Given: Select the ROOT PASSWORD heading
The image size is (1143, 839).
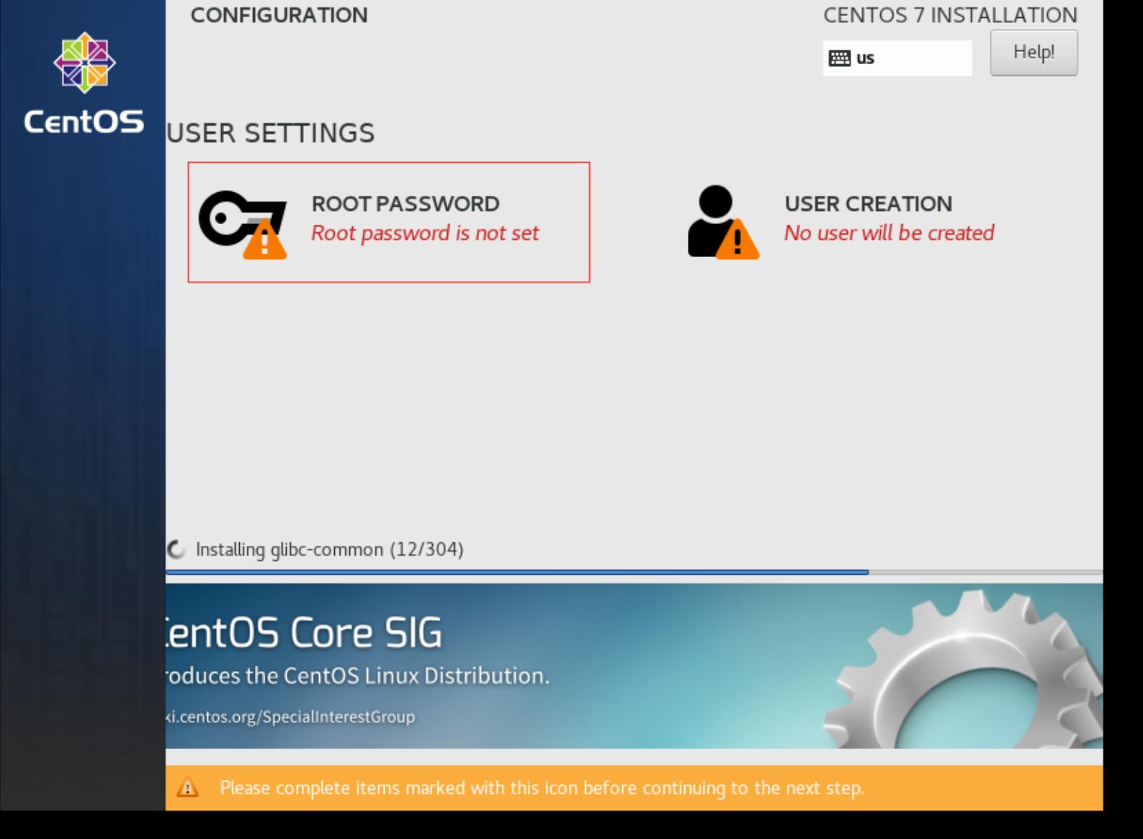Looking at the screenshot, I should pos(405,204).
